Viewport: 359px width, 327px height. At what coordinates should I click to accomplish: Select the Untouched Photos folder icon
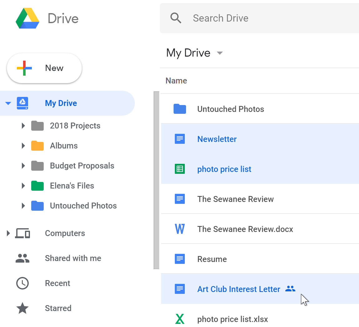click(180, 109)
